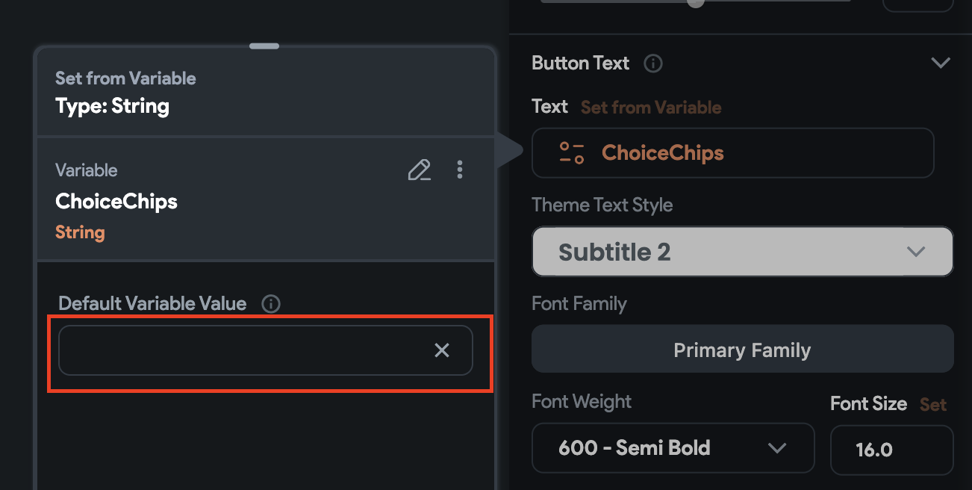Viewport: 972px width, 490px height.
Task: Open the Theme Text Style dropdown
Action: click(742, 252)
